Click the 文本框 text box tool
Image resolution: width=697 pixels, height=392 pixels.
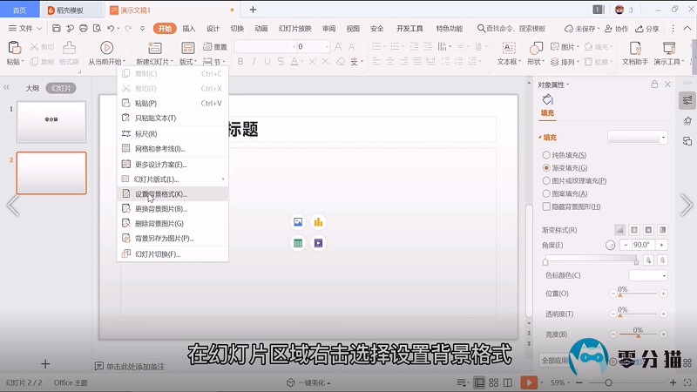coord(508,48)
